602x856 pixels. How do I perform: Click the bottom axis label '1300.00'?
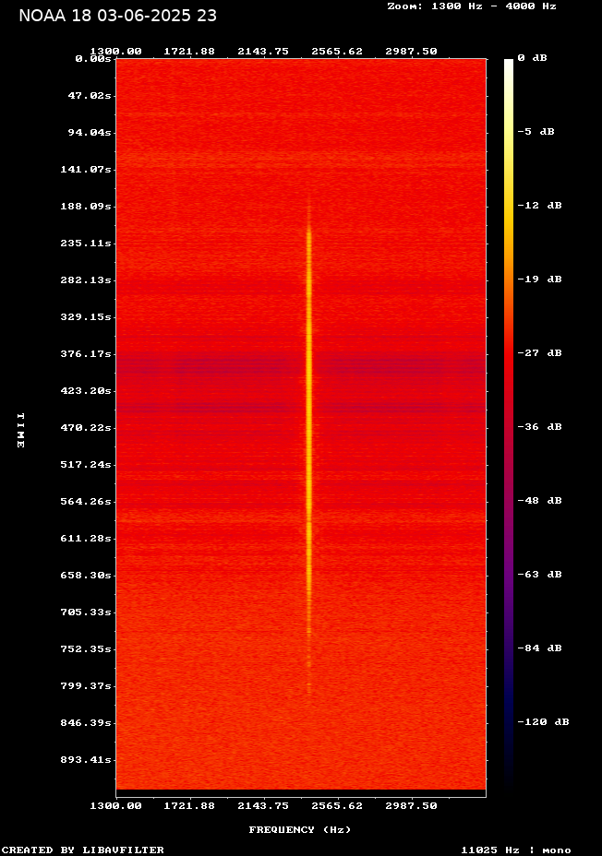[x=115, y=806]
